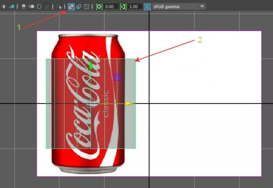Screen dimensions: 273x188
Task: Open the sRGB gamma dropdown
Action: coord(202,7)
